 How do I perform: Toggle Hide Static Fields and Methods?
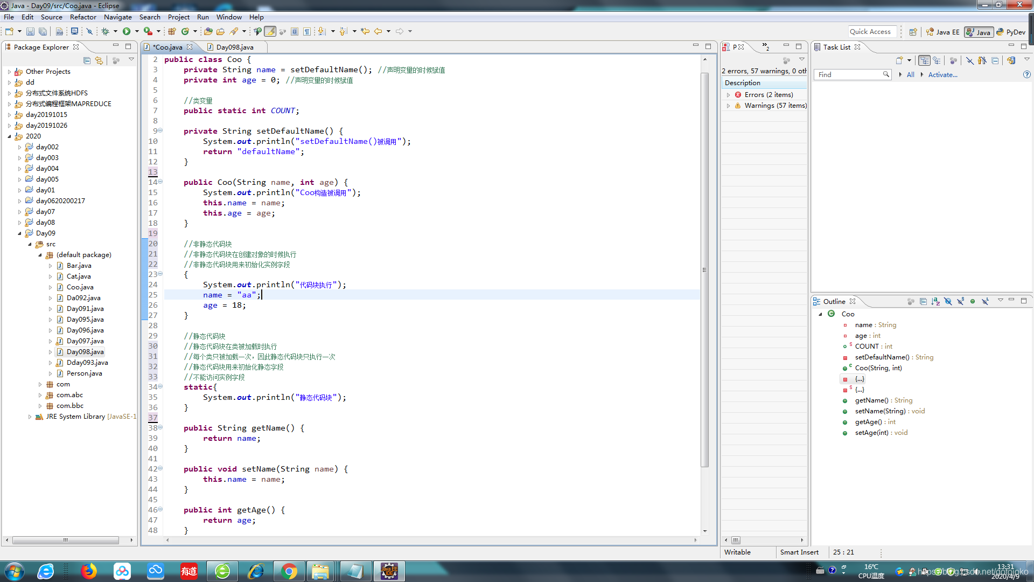click(x=960, y=301)
